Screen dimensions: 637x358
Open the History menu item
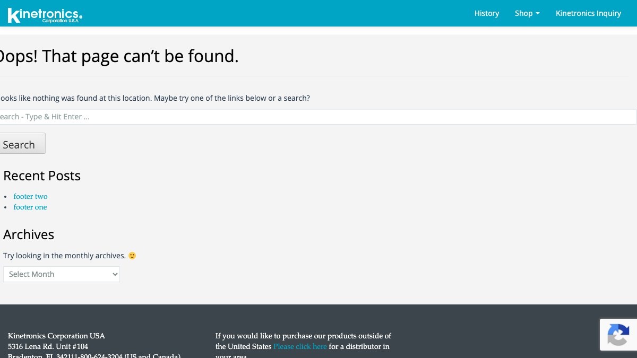(487, 13)
